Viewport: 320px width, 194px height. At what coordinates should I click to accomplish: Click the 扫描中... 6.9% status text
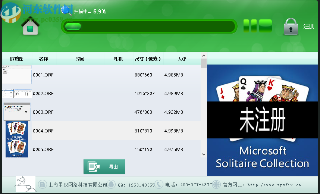[90, 12]
